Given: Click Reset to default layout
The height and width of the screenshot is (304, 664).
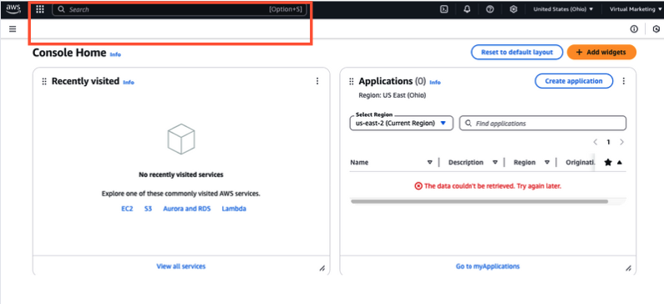Looking at the screenshot, I should 517,53.
